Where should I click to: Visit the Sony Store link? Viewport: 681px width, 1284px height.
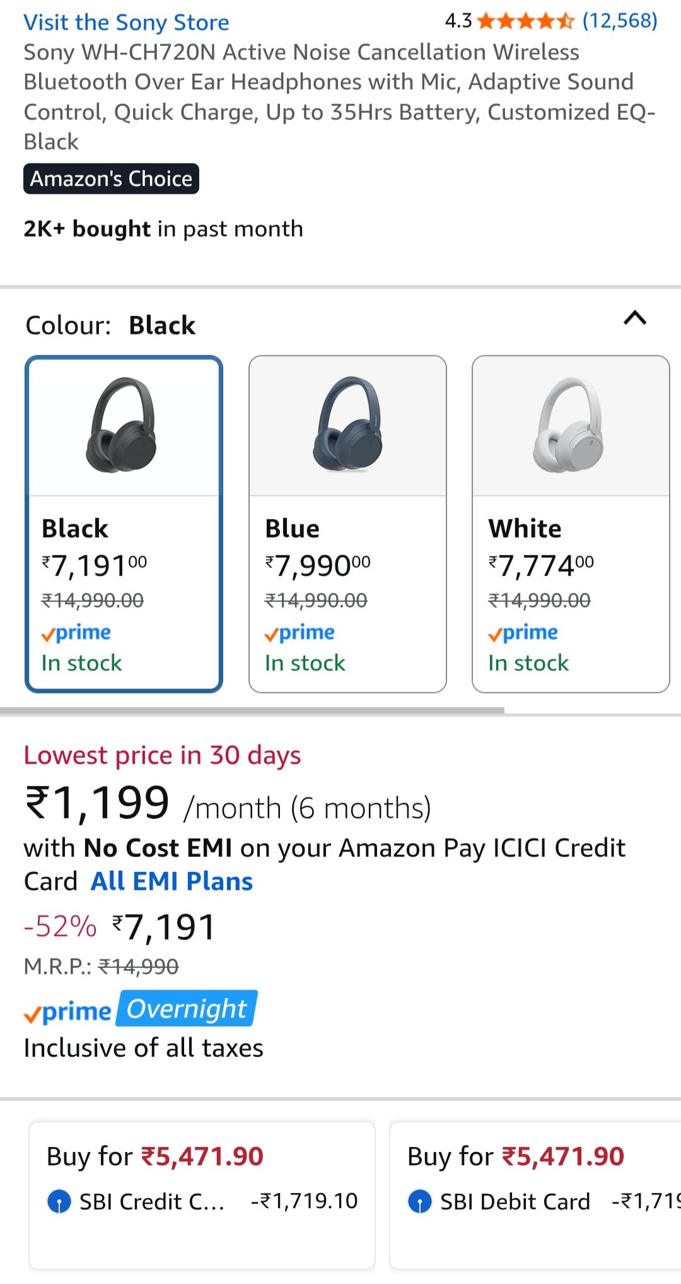coord(126,23)
